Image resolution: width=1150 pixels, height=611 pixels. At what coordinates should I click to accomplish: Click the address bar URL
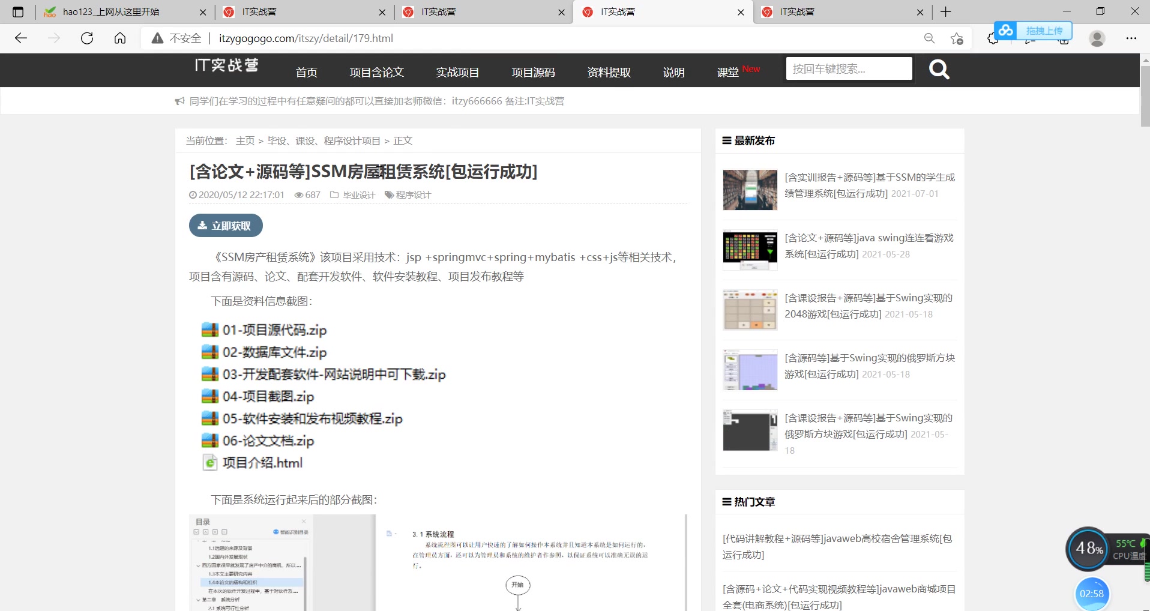coord(306,38)
